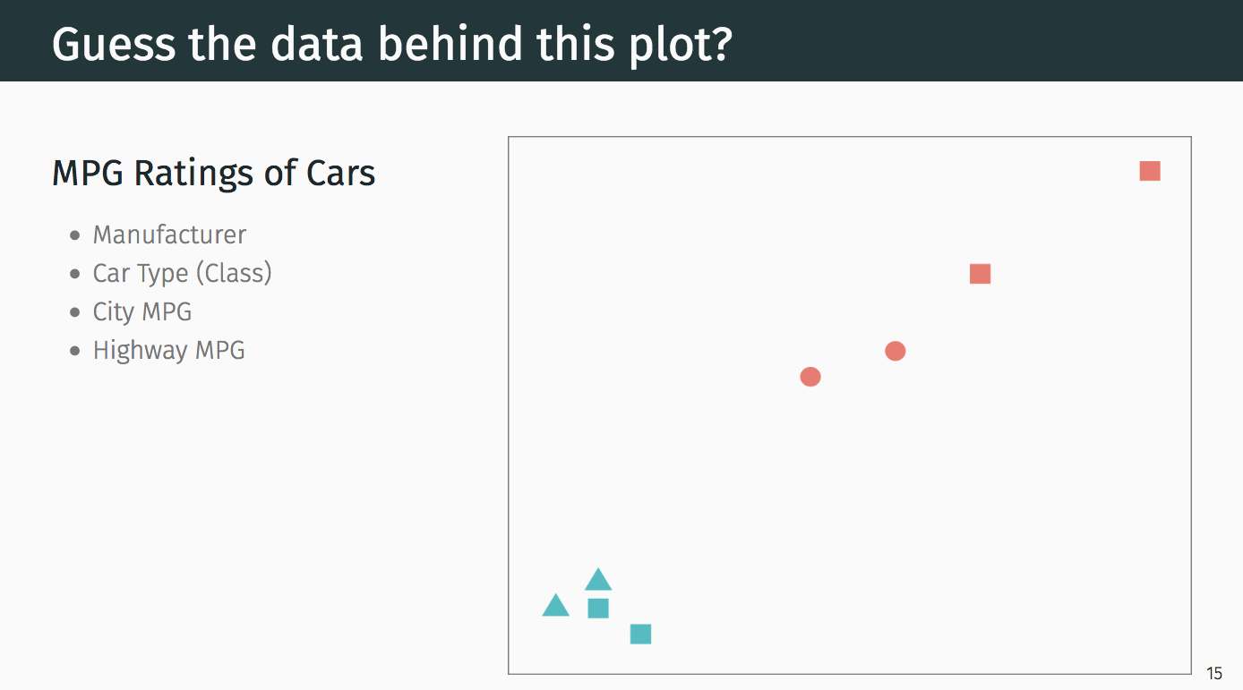The width and height of the screenshot is (1243, 690).
Task: Select the right-hand red circle point
Action: point(896,351)
